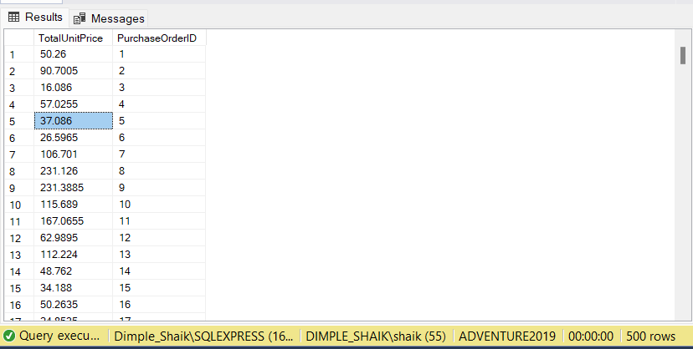Click the cell containing 231.3885
This screenshot has height=349, width=693.
tap(73, 187)
